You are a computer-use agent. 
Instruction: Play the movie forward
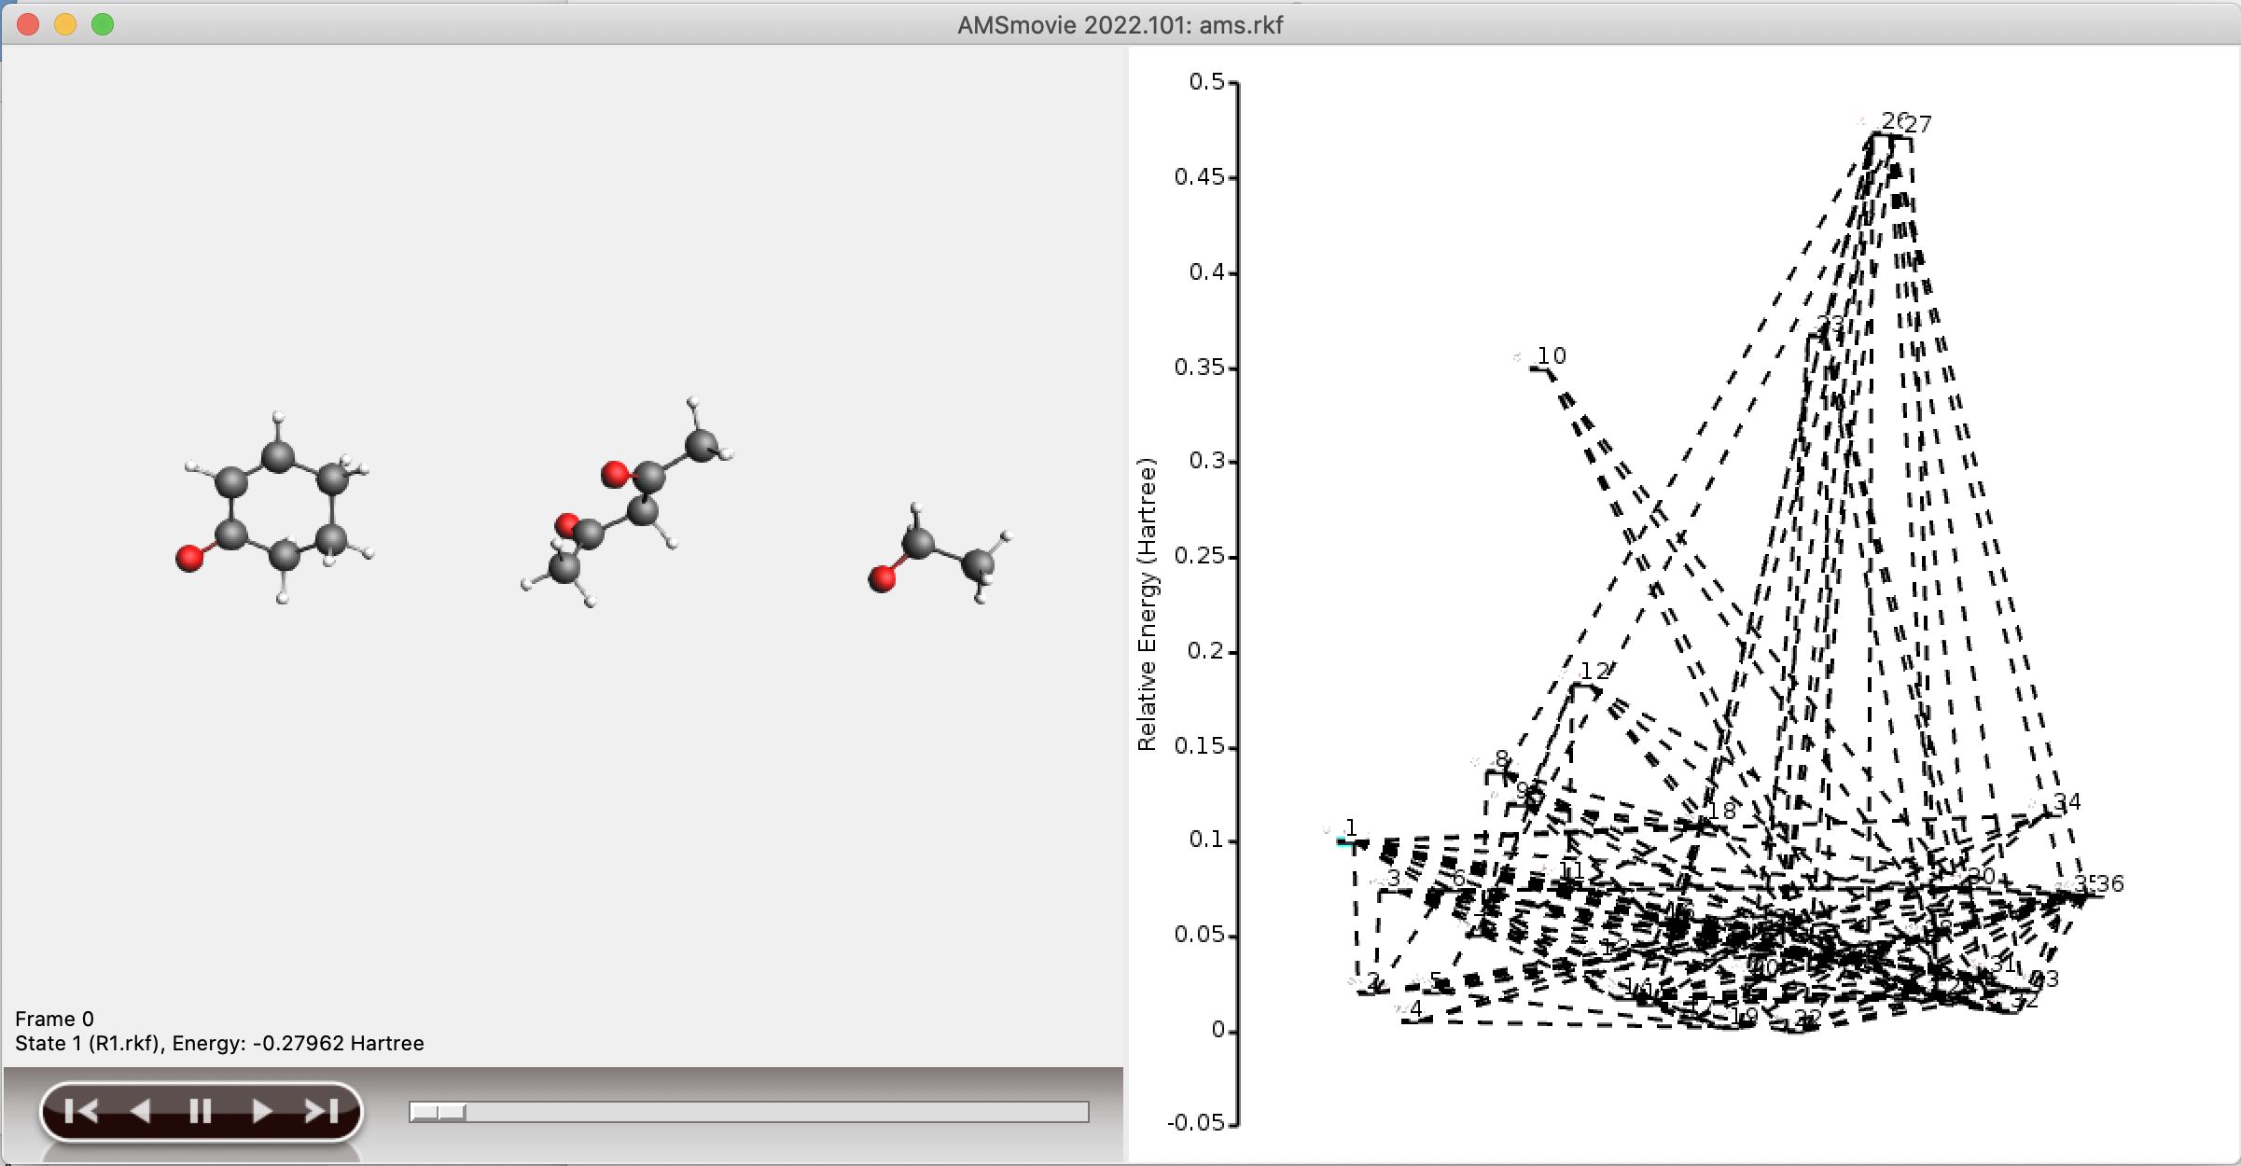tap(262, 1110)
